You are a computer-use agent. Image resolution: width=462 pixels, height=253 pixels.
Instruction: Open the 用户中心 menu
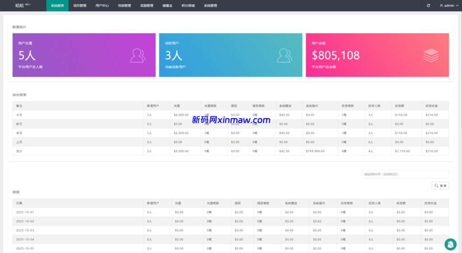click(x=102, y=6)
